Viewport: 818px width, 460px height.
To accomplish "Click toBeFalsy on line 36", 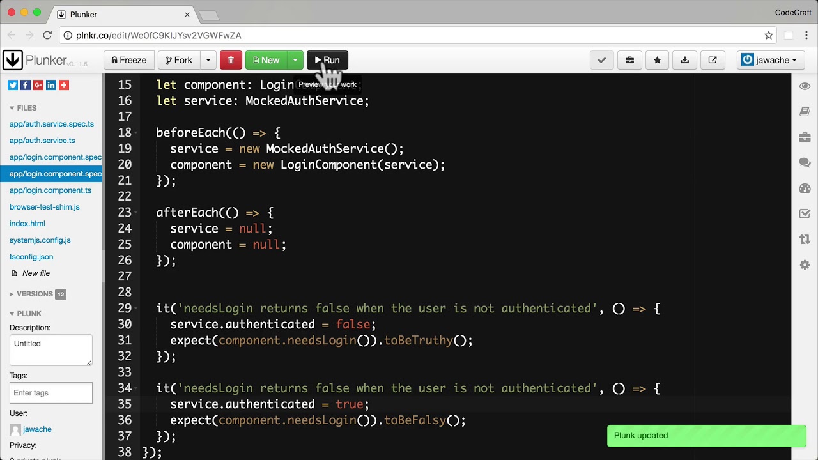I will click(x=415, y=420).
